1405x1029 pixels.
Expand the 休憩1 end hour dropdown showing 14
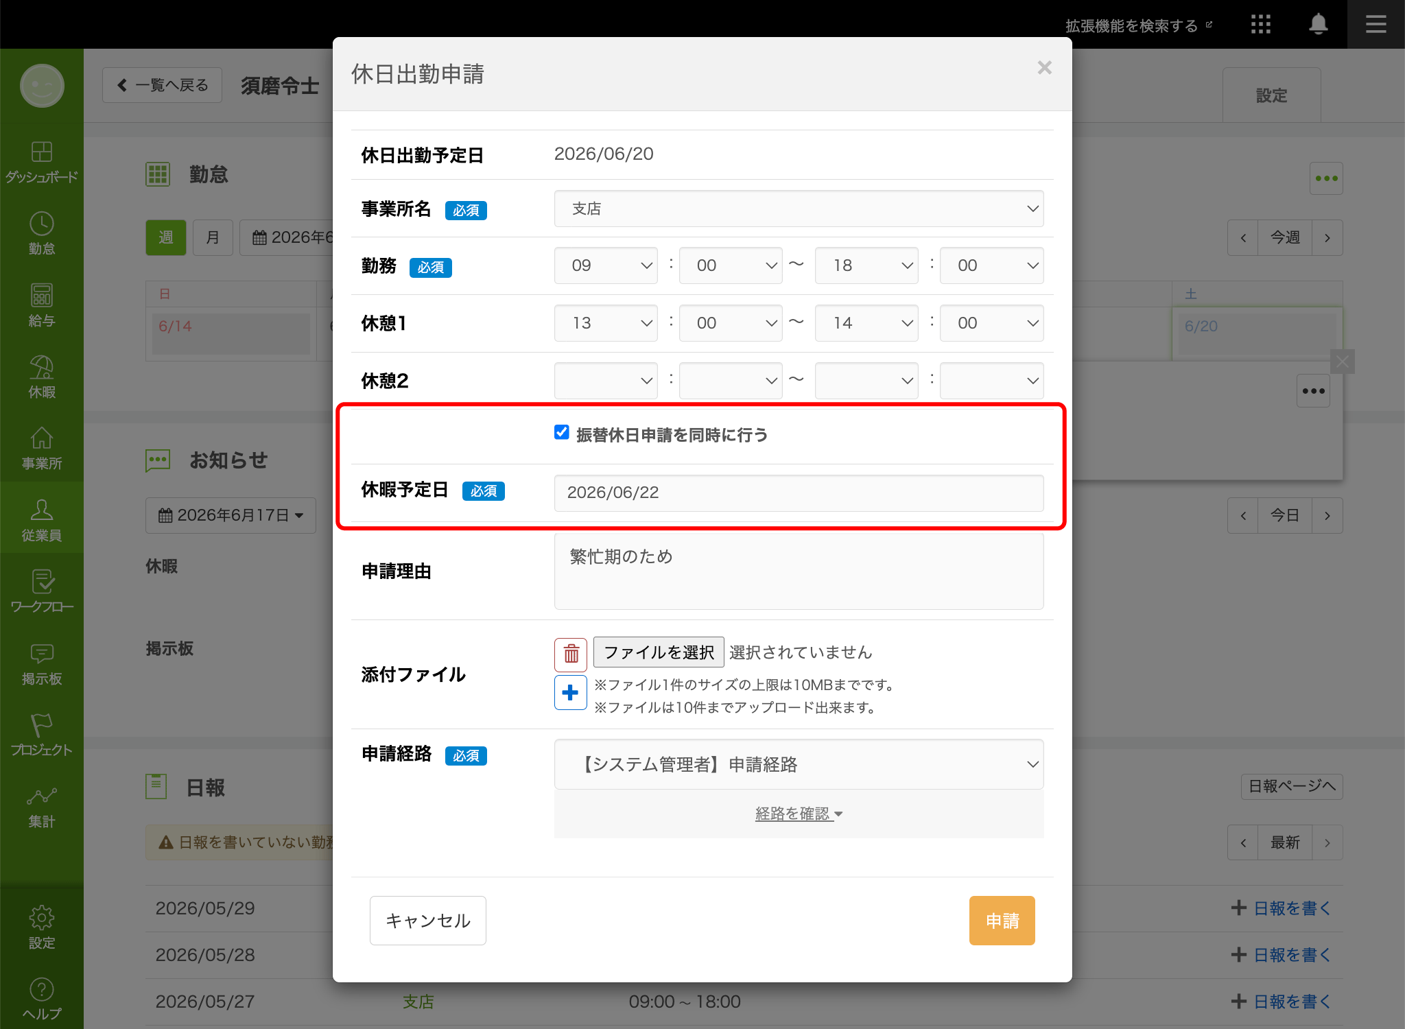click(866, 323)
